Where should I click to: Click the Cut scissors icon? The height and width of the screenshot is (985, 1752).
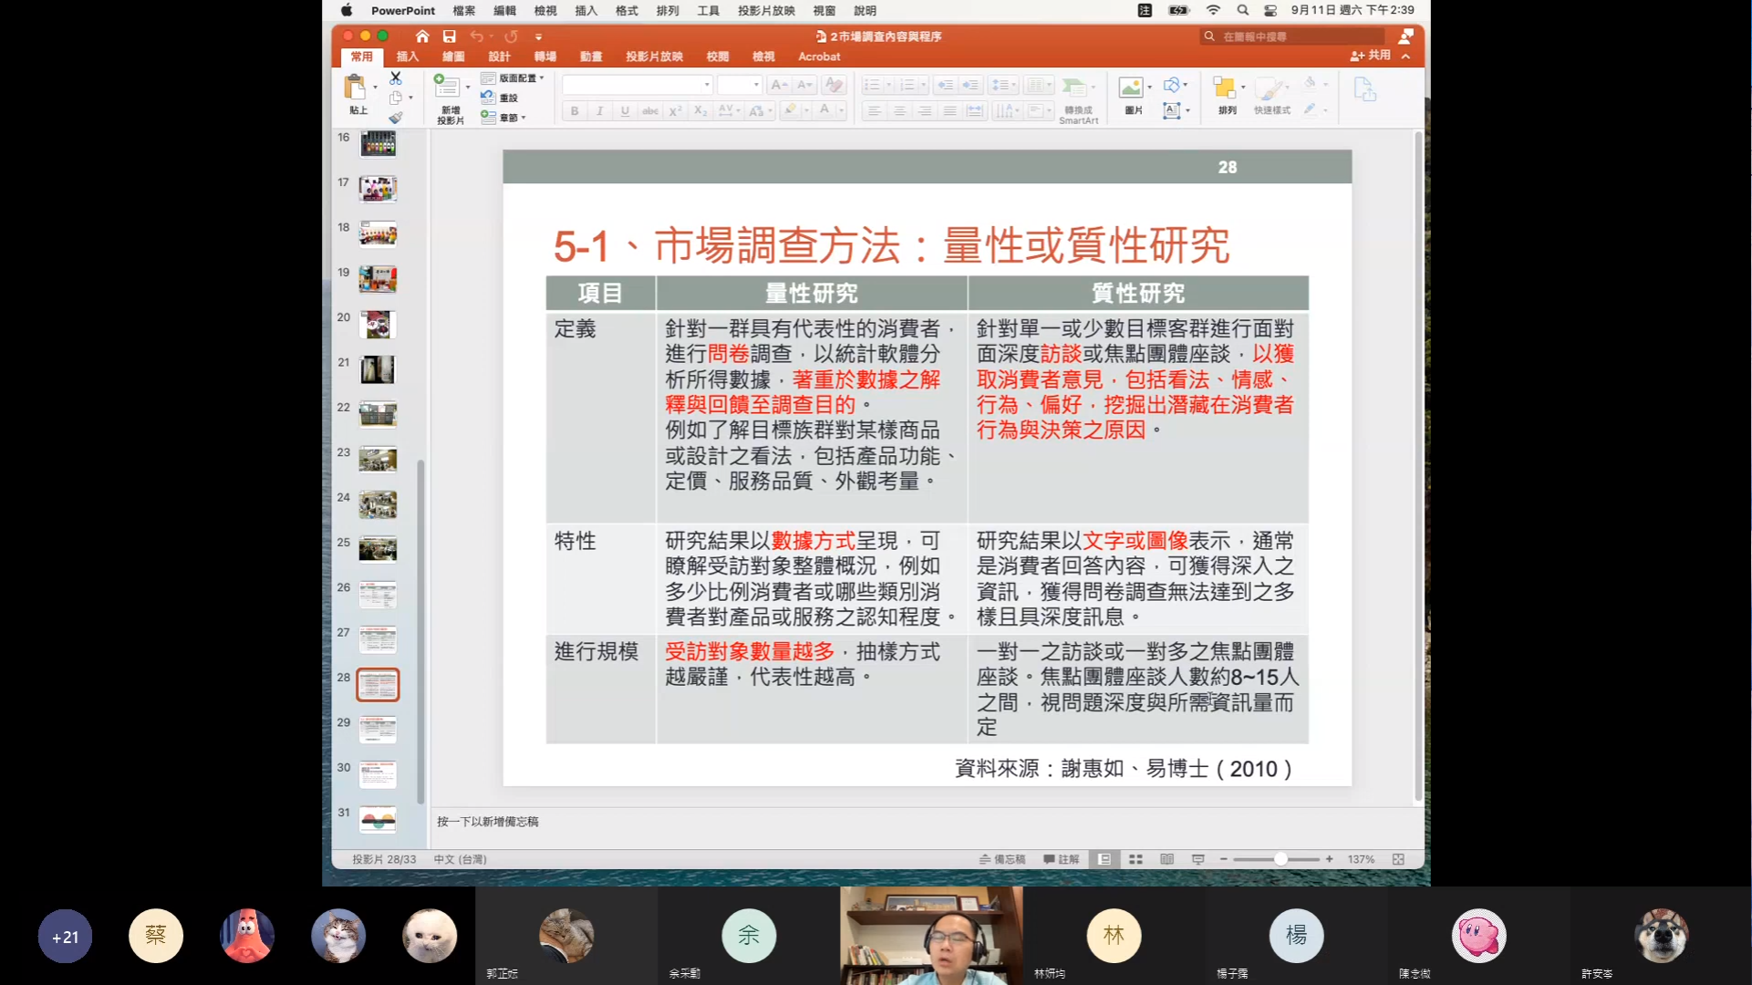(395, 78)
